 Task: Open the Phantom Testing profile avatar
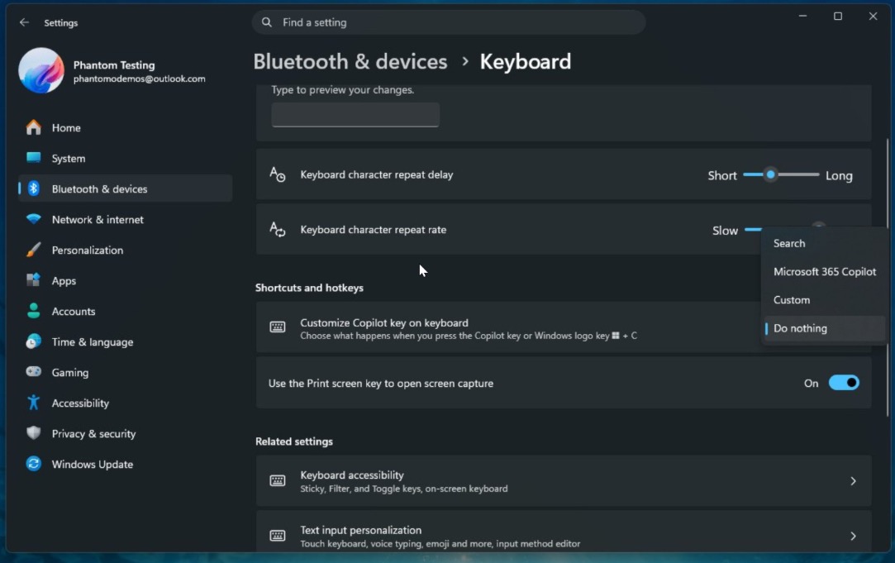coord(41,71)
